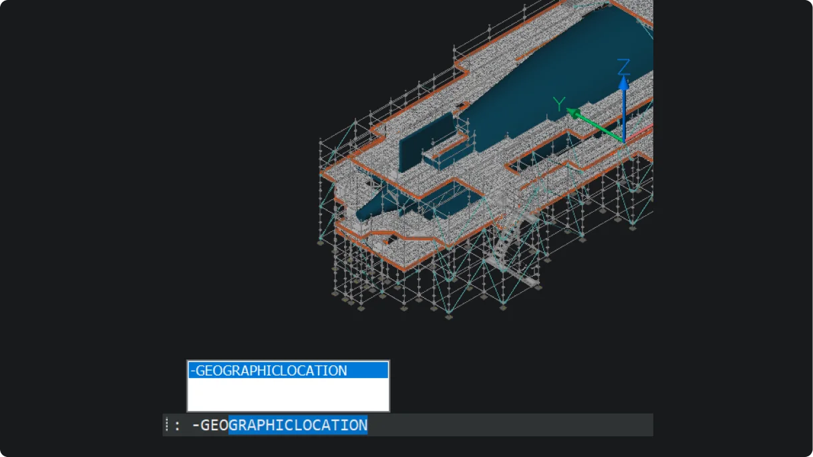Click the command prompt colon symbol
The width and height of the screenshot is (813, 457).
point(177,426)
